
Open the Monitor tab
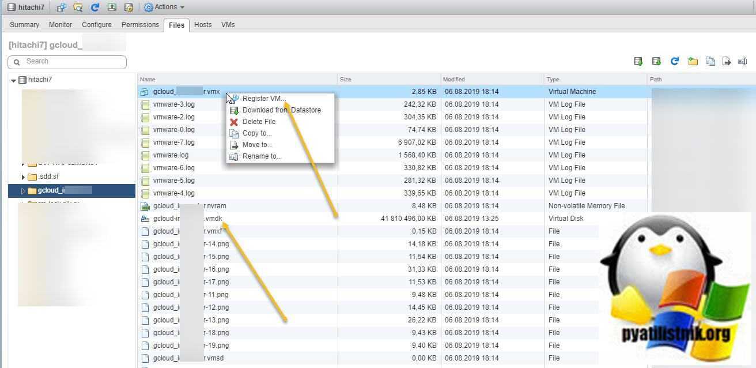(61, 25)
